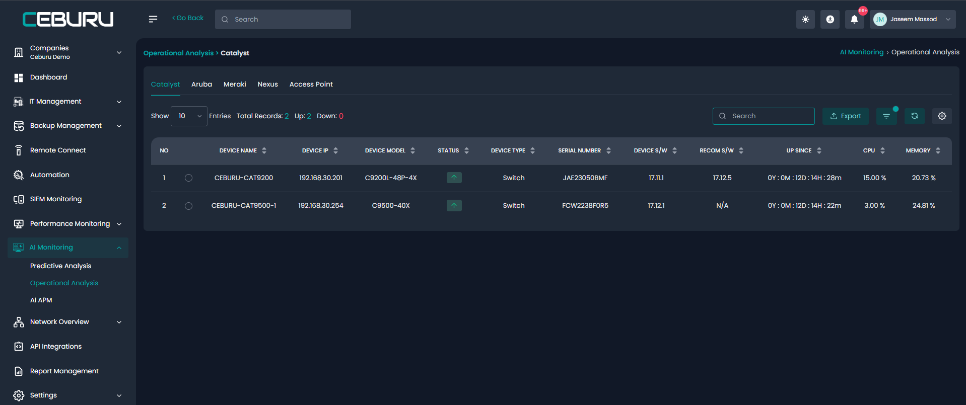The width and height of the screenshot is (966, 405).
Task: Click the Dashboard grid icon
Action: click(19, 77)
